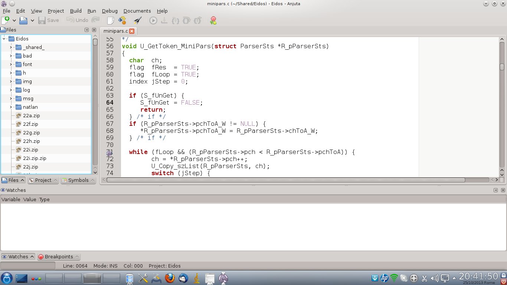
Task: Expand the h folder
Action: click(x=11, y=73)
